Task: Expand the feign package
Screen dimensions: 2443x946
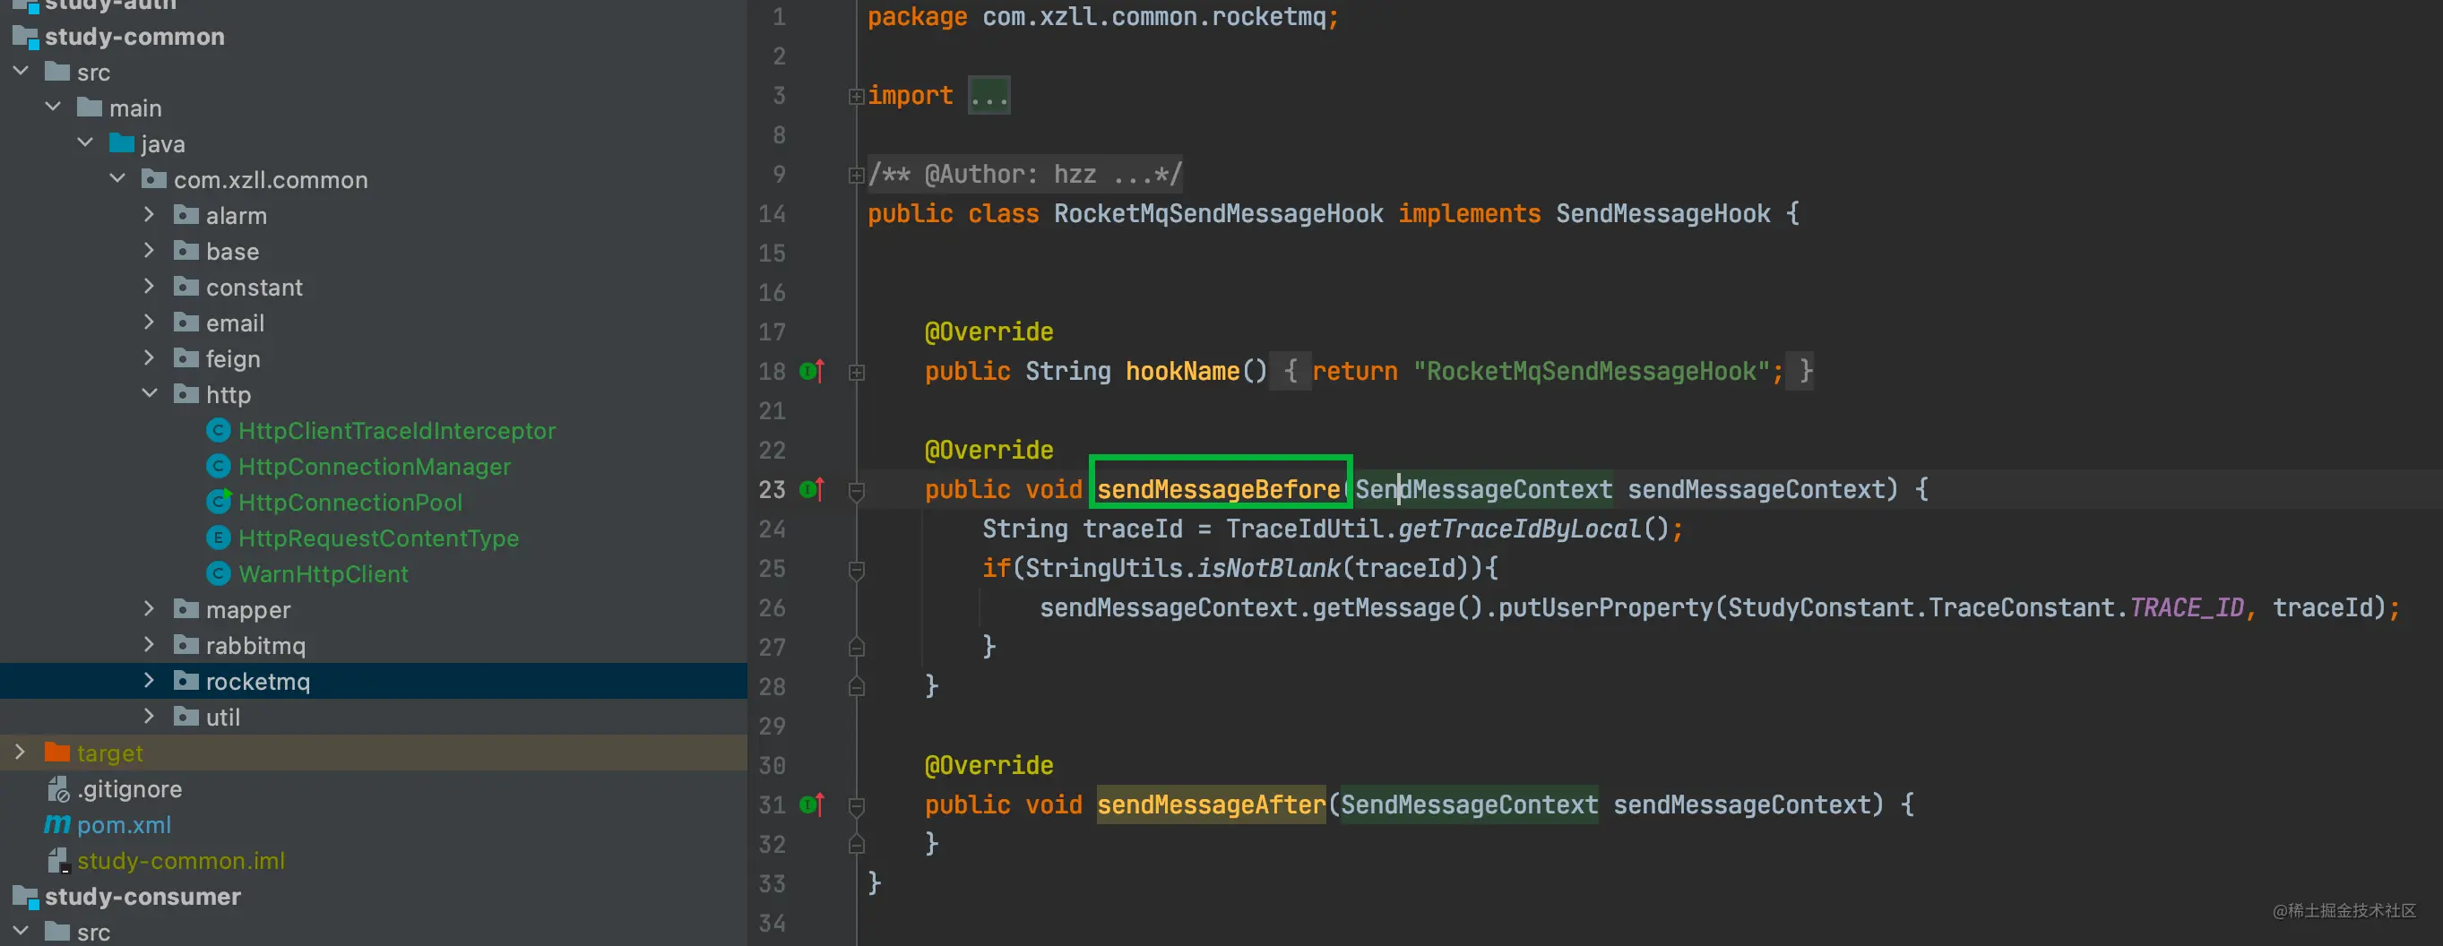Action: [149, 358]
